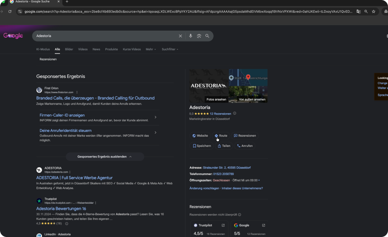Click the 12 Rezensionen link under Adestoria
388x237 pixels.
tap(220, 114)
